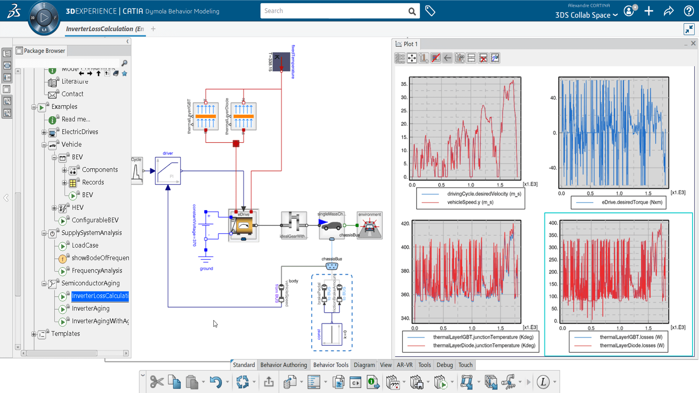Click the plot rescale axes icon
Image resolution: width=699 pixels, height=393 pixels.
(x=424, y=58)
